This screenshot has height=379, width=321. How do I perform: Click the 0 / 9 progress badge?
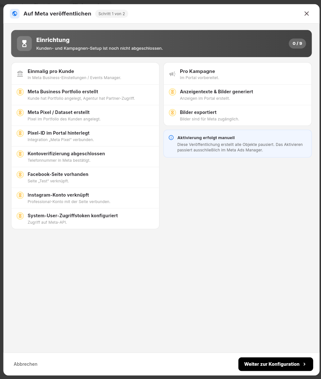[x=297, y=44]
